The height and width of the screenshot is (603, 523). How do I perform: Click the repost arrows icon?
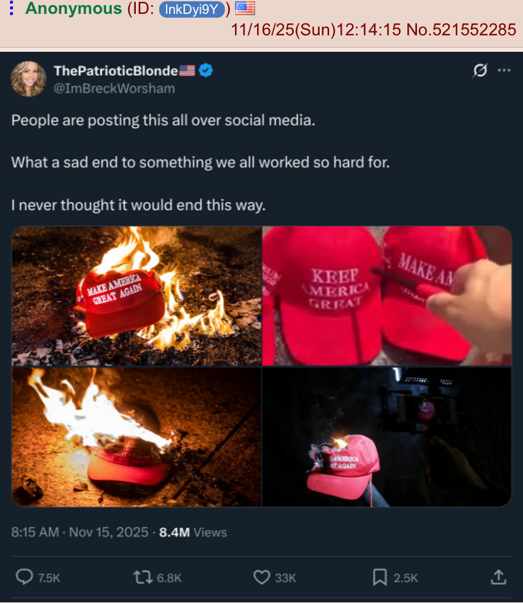pos(143,577)
